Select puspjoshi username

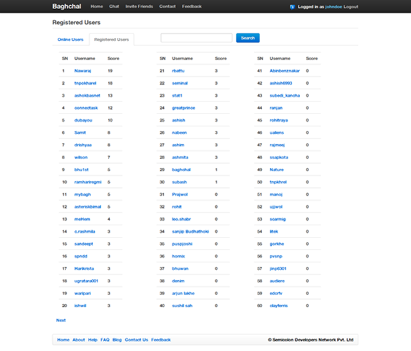[182, 244]
